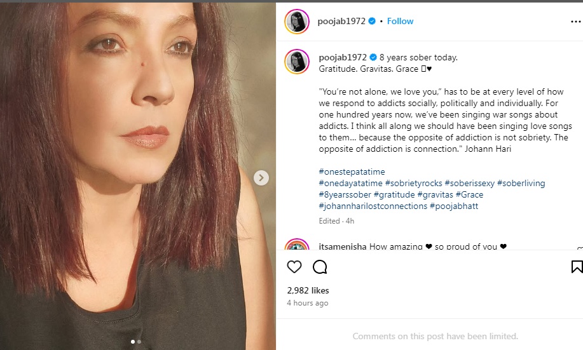Select second carousel indicator dot
This screenshot has width=583, height=350.
click(x=139, y=342)
